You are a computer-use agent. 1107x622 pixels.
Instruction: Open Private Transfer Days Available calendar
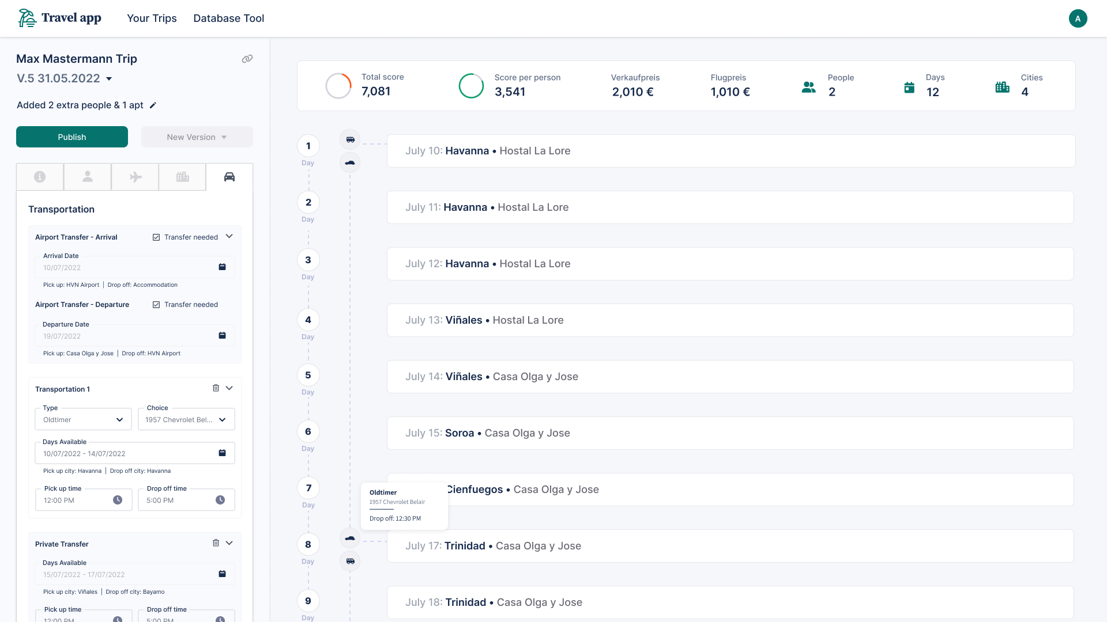click(222, 574)
